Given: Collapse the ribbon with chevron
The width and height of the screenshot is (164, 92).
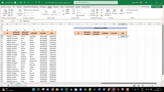Looking at the screenshot, I should (162, 18).
